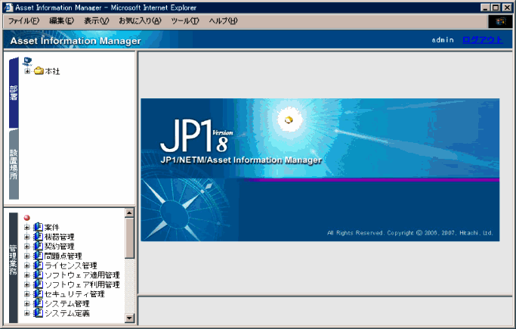Expand the システム管理 node
This screenshot has height=329, width=516.
(27, 303)
